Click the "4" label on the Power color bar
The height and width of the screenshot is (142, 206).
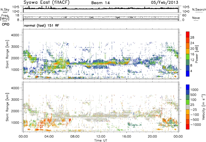click(x=191, y=71)
